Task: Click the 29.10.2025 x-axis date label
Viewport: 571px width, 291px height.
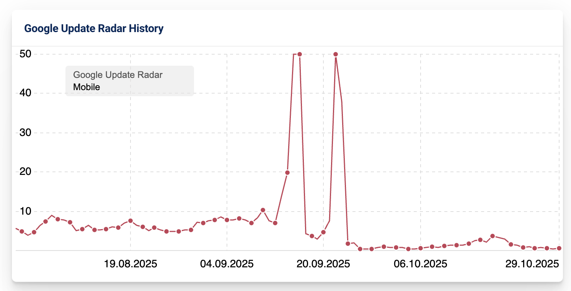Action: (532, 264)
